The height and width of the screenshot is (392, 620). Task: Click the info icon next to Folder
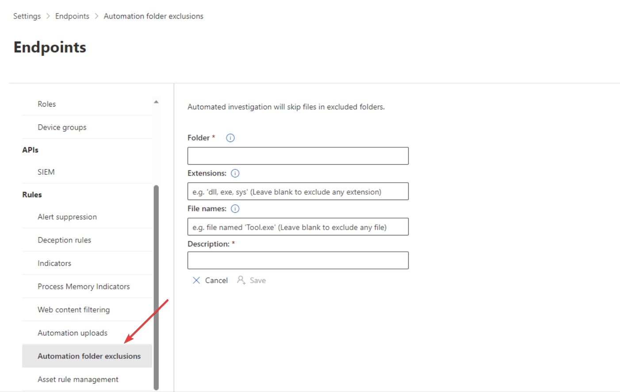click(x=230, y=138)
